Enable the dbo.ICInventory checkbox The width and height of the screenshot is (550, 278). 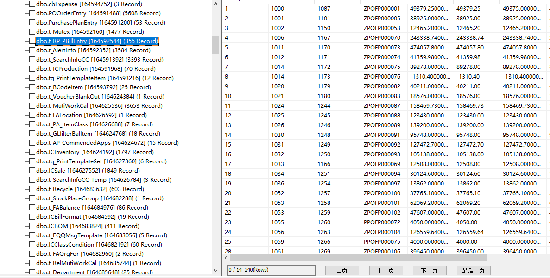[32, 152]
